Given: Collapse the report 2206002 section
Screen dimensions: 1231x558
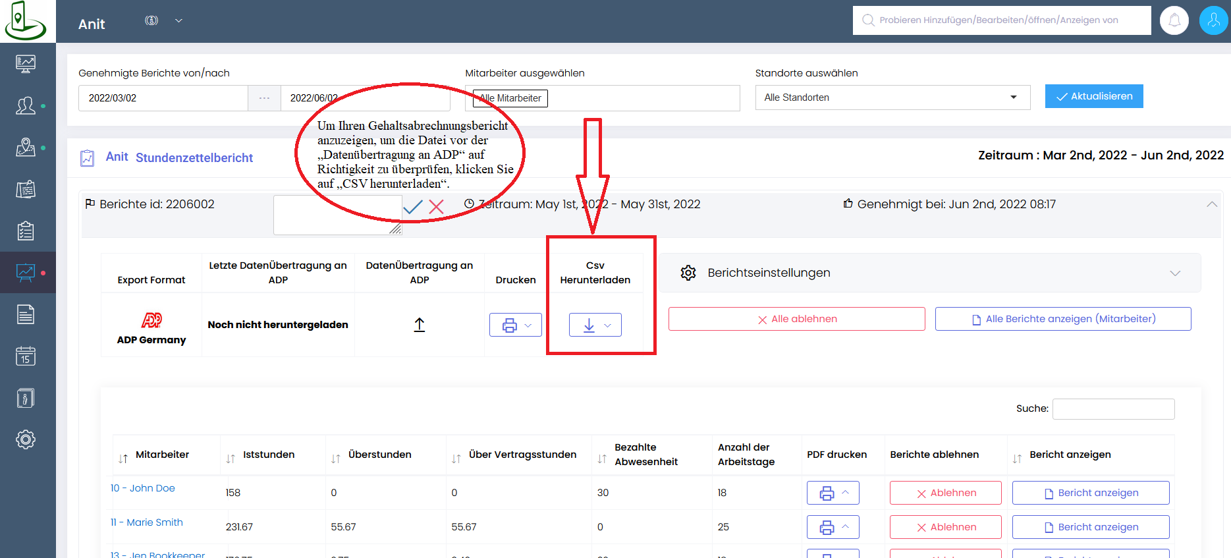Looking at the screenshot, I should 1211,204.
